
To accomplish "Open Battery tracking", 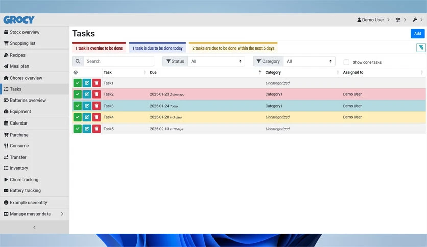I will pyautogui.click(x=35, y=191).
